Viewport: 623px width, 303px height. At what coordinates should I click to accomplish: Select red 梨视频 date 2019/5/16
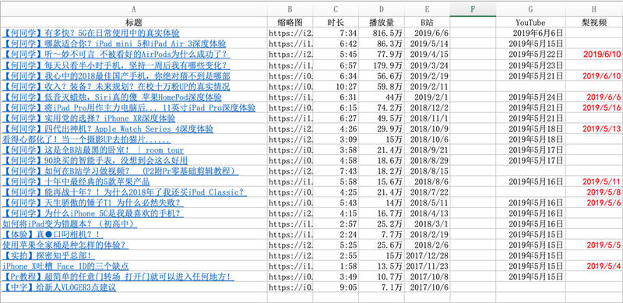pos(594,107)
